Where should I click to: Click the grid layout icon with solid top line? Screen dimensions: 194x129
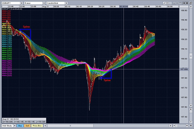coord(180,3)
